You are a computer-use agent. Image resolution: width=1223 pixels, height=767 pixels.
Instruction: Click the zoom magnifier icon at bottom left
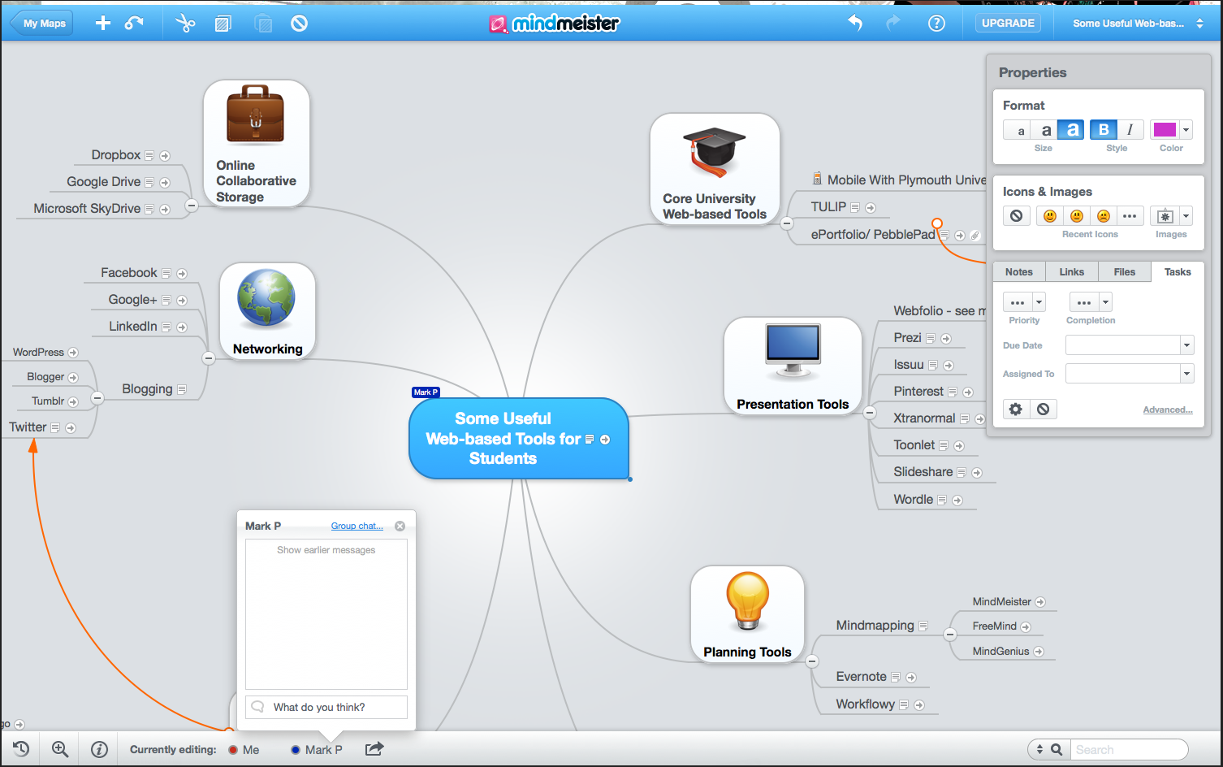[x=60, y=749]
